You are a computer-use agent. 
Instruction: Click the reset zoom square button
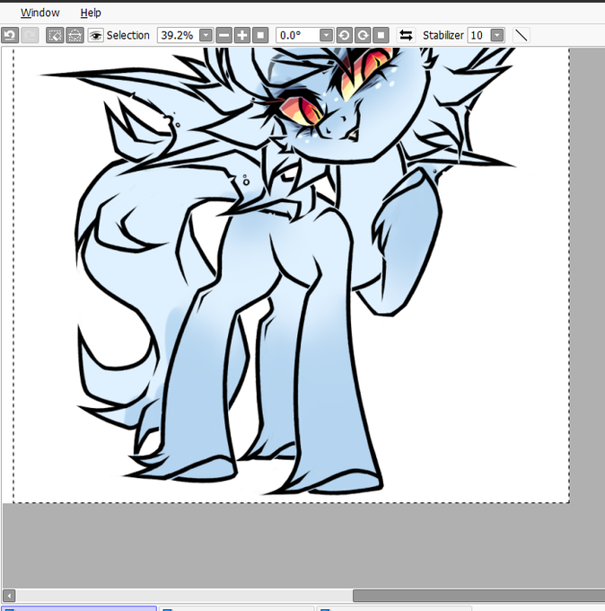(x=260, y=35)
